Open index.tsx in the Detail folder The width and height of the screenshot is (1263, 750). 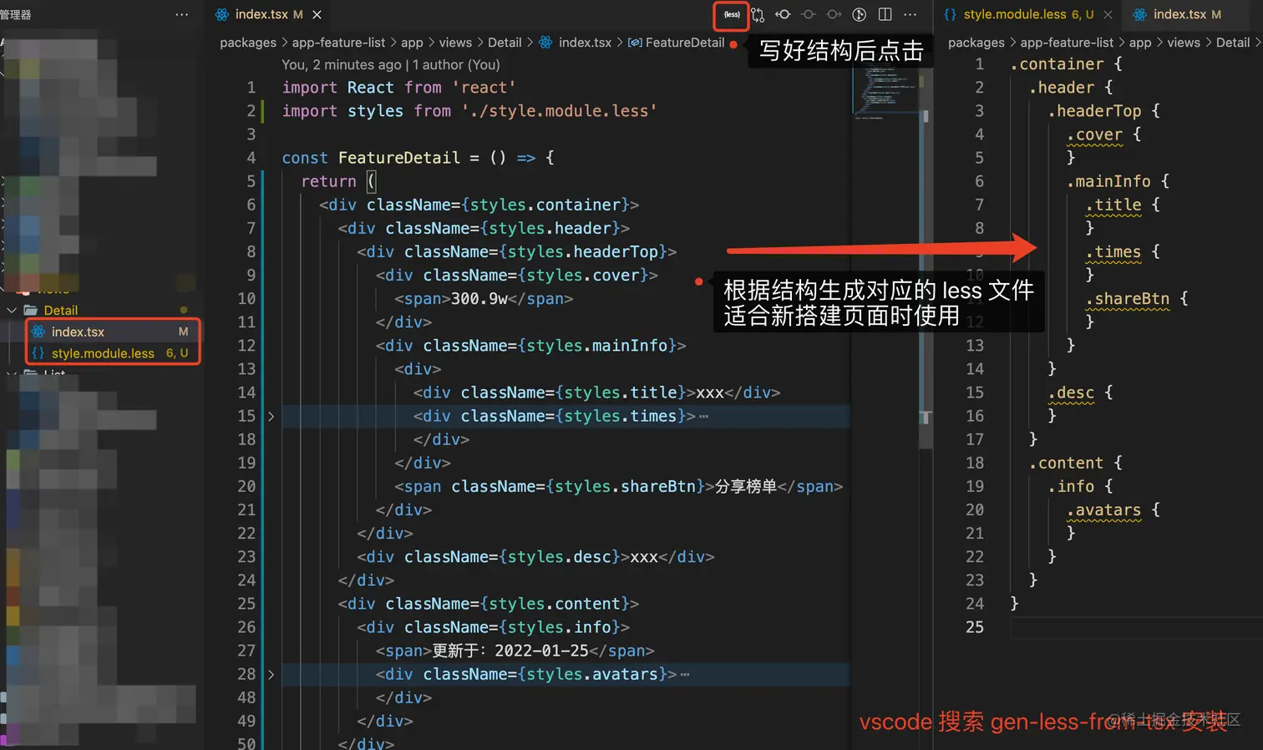pos(78,332)
